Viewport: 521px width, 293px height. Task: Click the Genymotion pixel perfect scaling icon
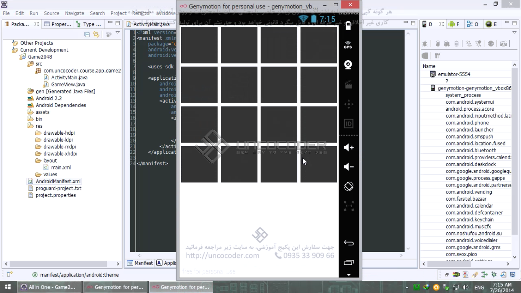click(349, 206)
